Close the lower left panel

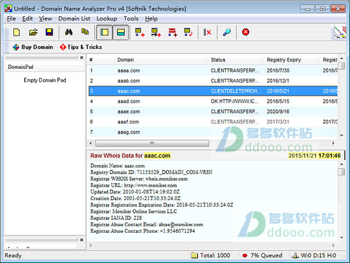(x=82, y=240)
